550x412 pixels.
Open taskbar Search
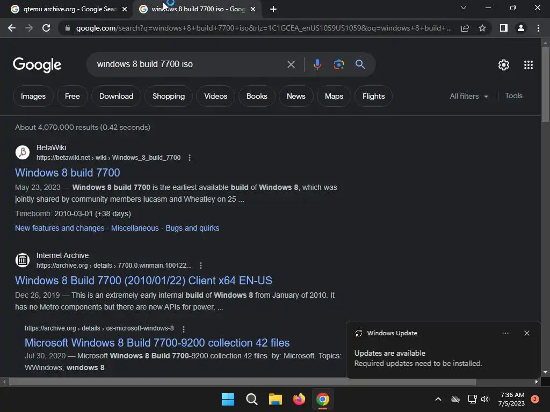[x=251, y=399]
